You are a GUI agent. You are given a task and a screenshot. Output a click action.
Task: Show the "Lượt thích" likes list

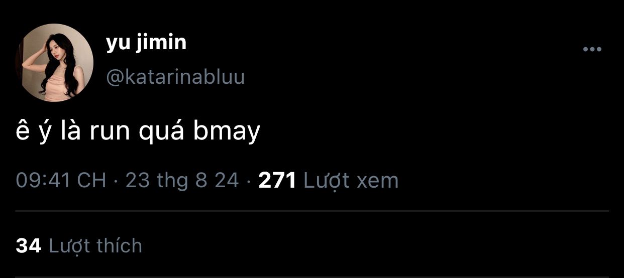(x=95, y=246)
